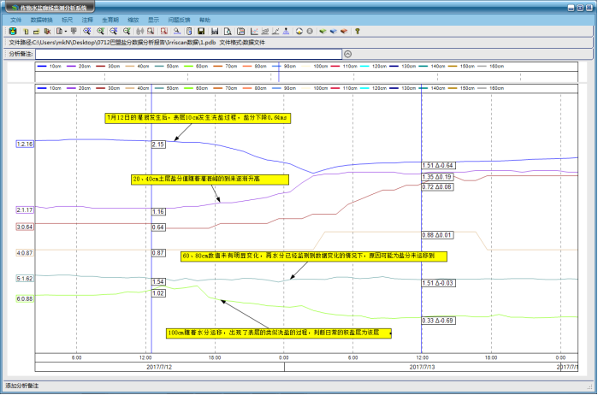
Task: Click the document export toolbar icon
Action: 60,32
